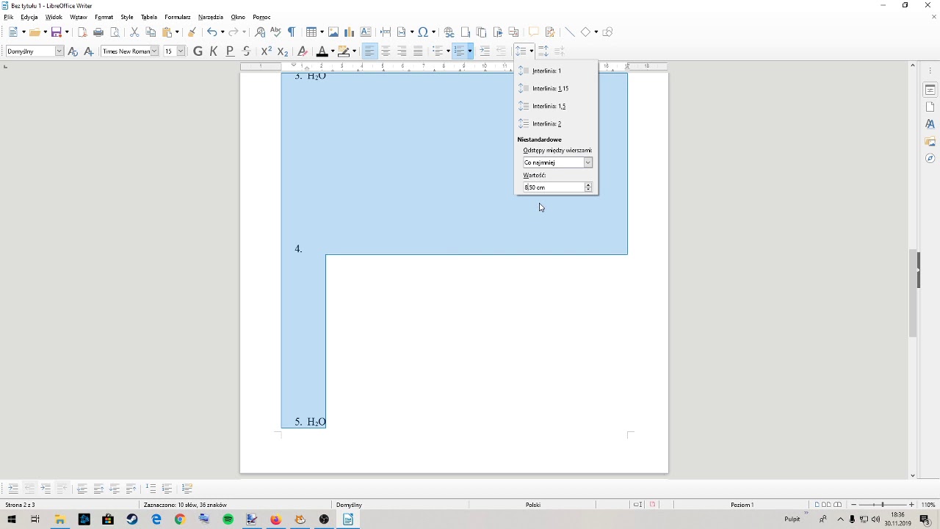Viewport: 940px width, 529px height.
Task: Open Find and Replace tool
Action: [x=260, y=32]
